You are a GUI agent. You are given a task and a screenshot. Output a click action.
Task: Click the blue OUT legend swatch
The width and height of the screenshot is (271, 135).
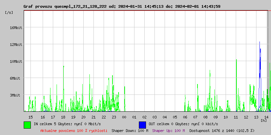[142, 125]
